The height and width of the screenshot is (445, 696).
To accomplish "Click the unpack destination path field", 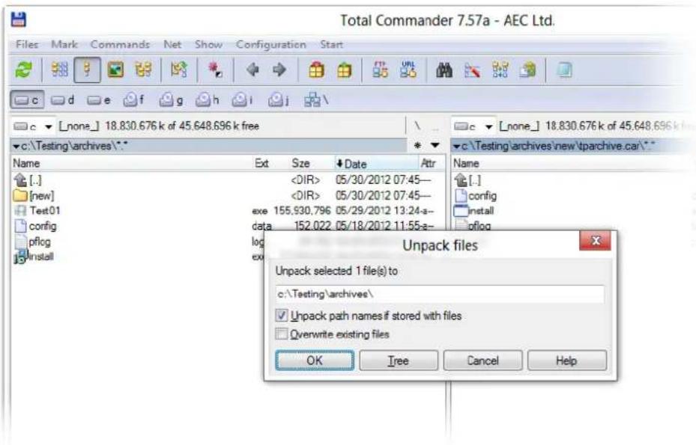I will (440, 294).
